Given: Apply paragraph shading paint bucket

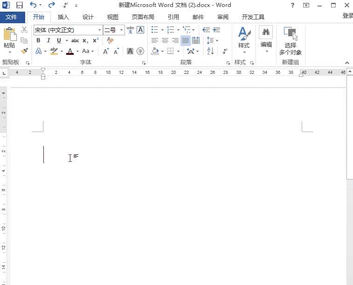Looking at the screenshot, I should click(155, 52).
